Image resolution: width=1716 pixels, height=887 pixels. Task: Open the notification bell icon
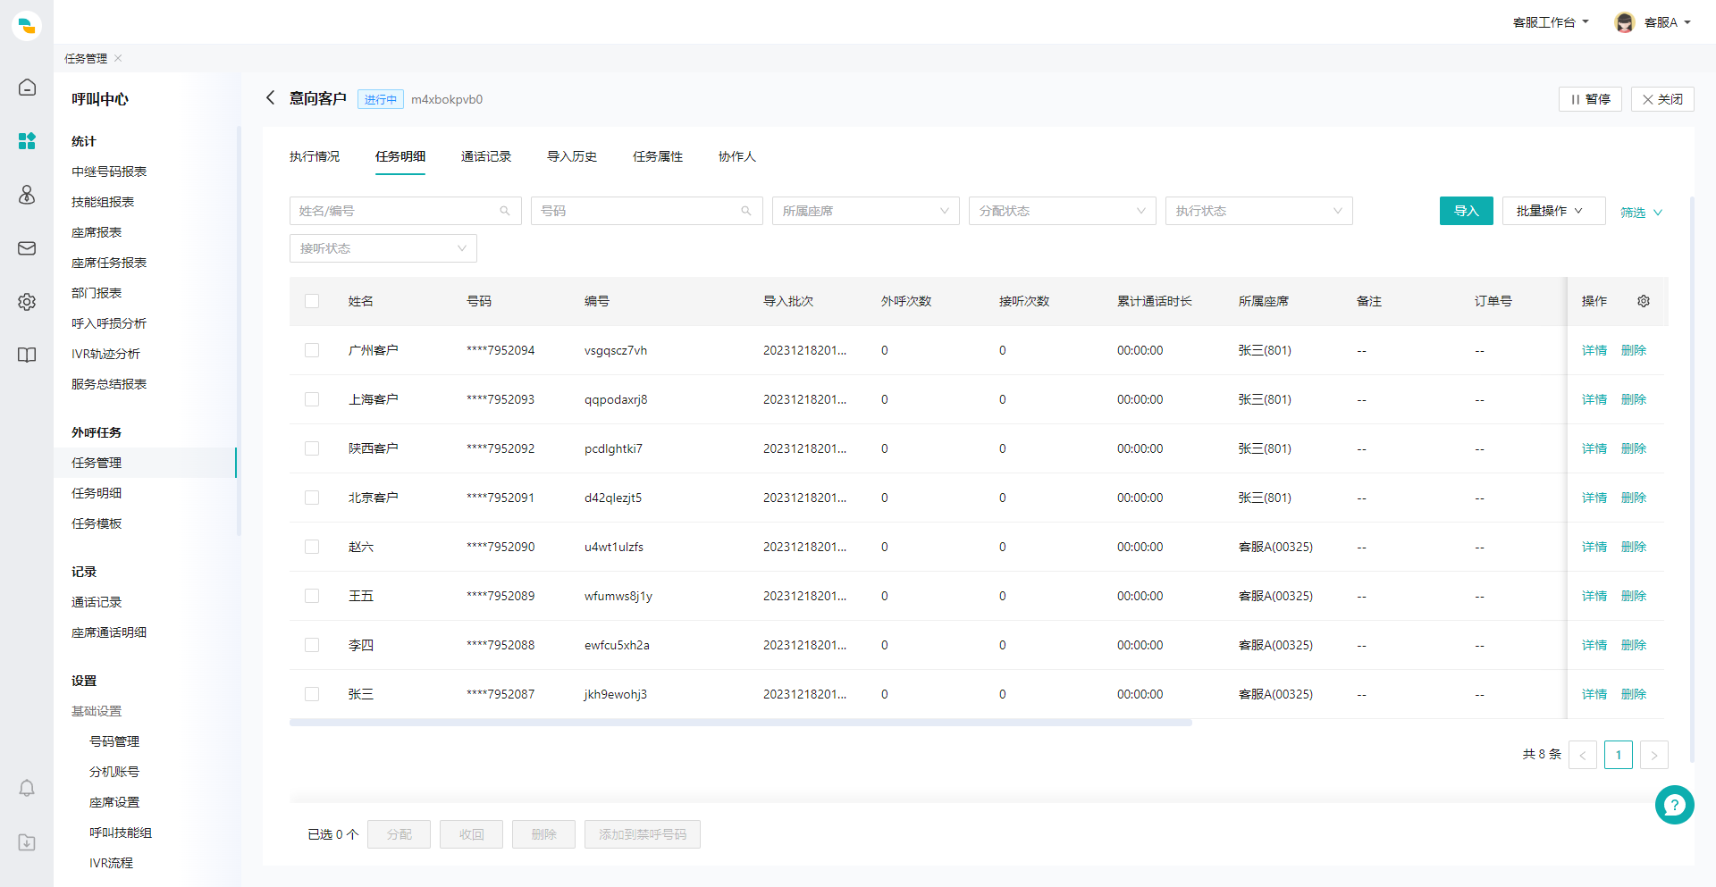27,788
